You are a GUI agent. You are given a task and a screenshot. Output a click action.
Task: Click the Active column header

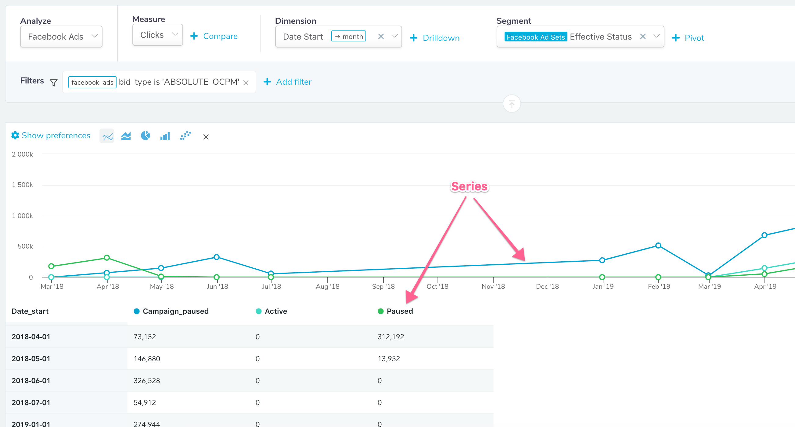point(276,311)
